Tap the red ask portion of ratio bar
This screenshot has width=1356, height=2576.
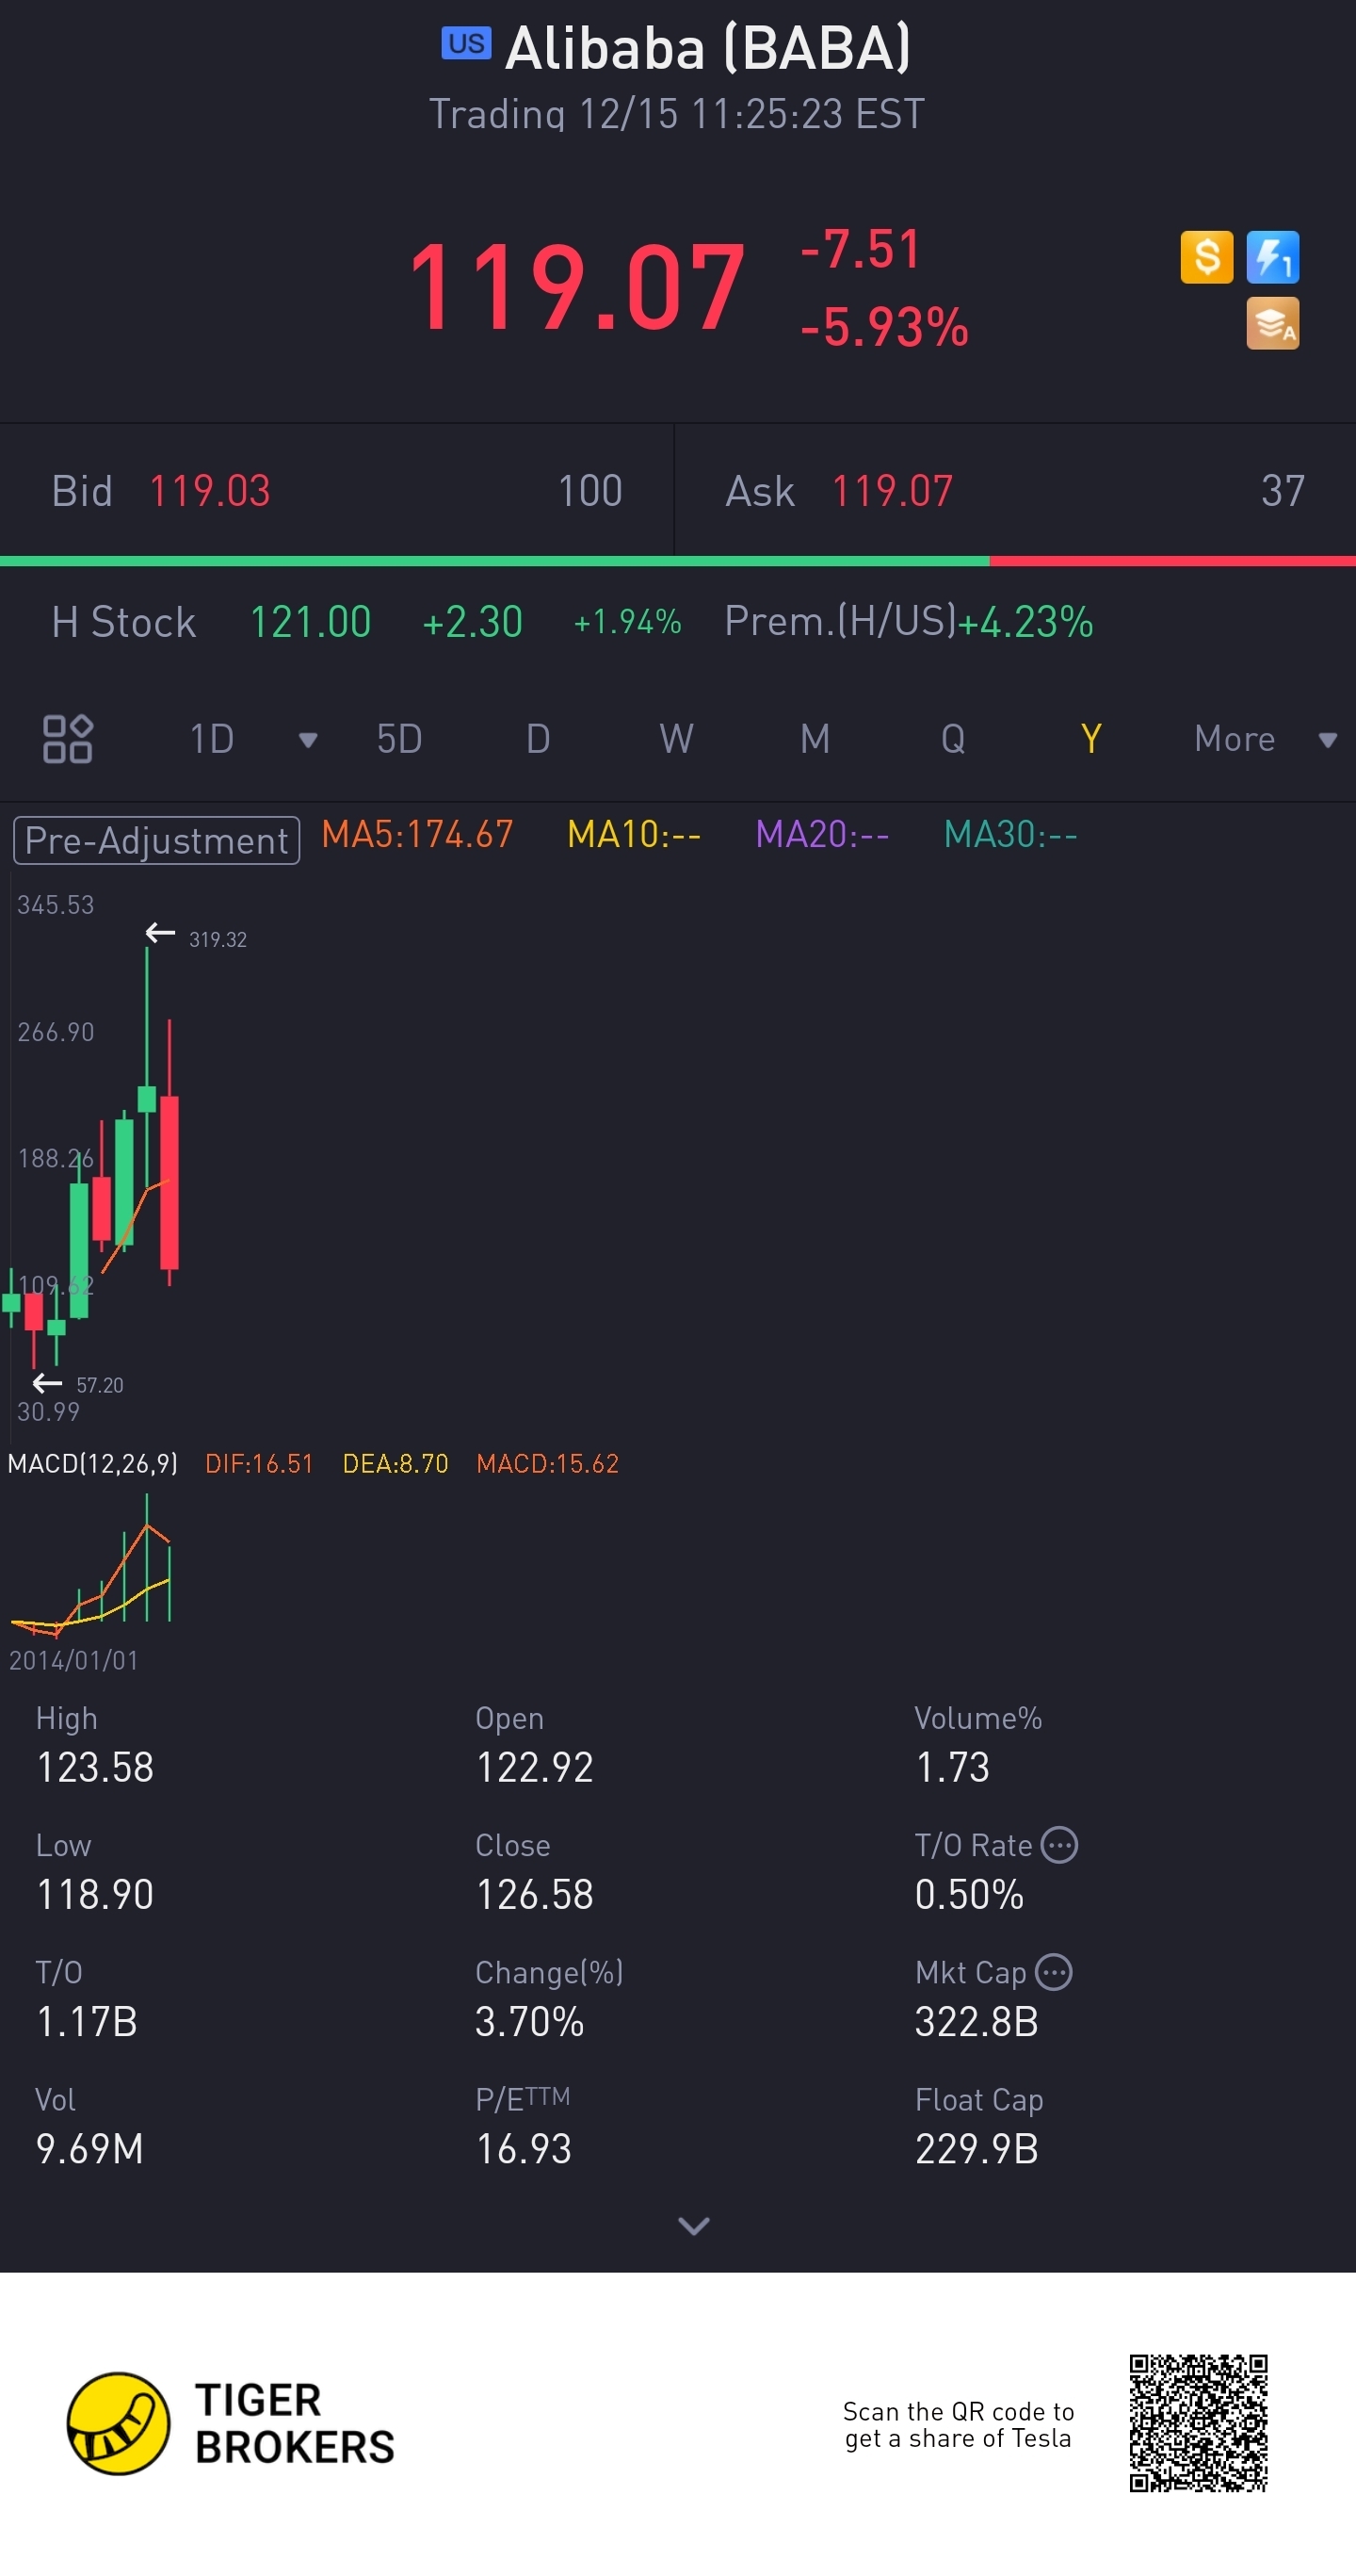coord(1172,561)
